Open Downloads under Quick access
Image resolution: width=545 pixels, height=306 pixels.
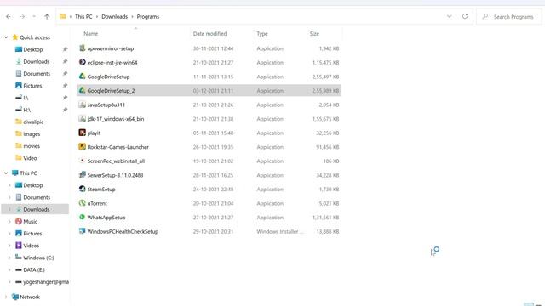[36, 62]
